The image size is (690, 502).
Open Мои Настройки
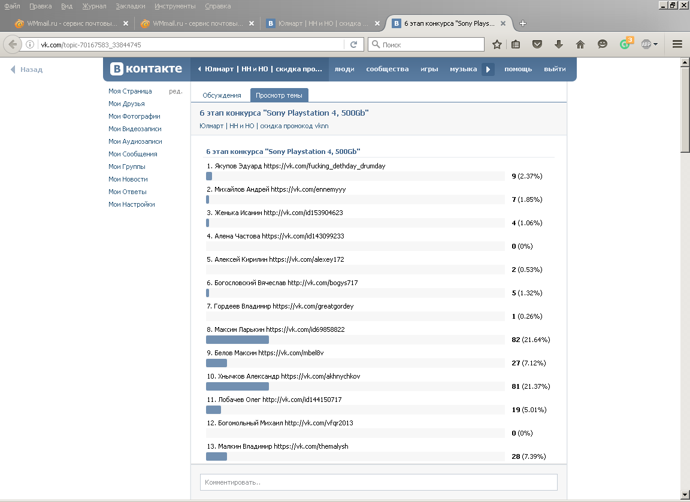pos(132,204)
